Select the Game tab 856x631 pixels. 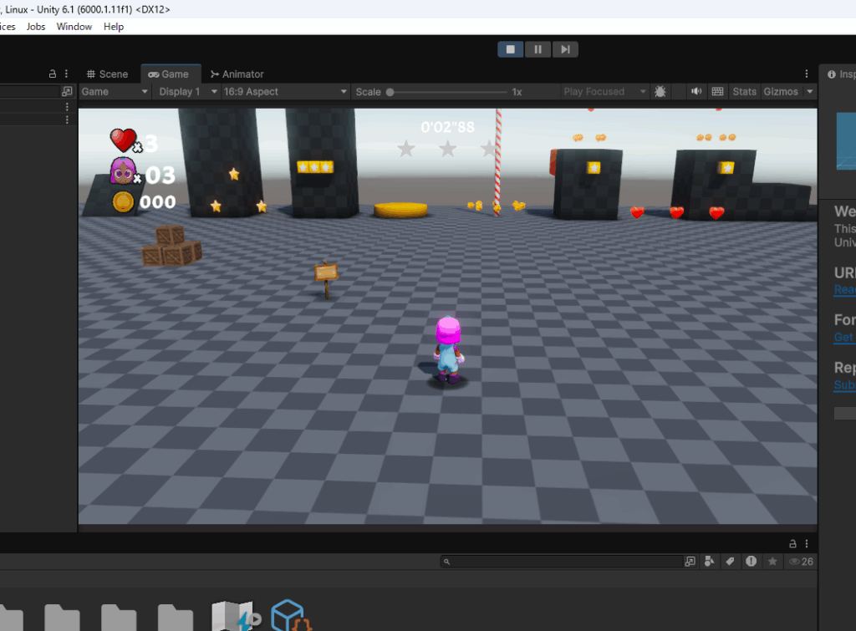tap(169, 74)
